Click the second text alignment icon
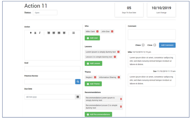192x119 pixels. tap(54, 33)
